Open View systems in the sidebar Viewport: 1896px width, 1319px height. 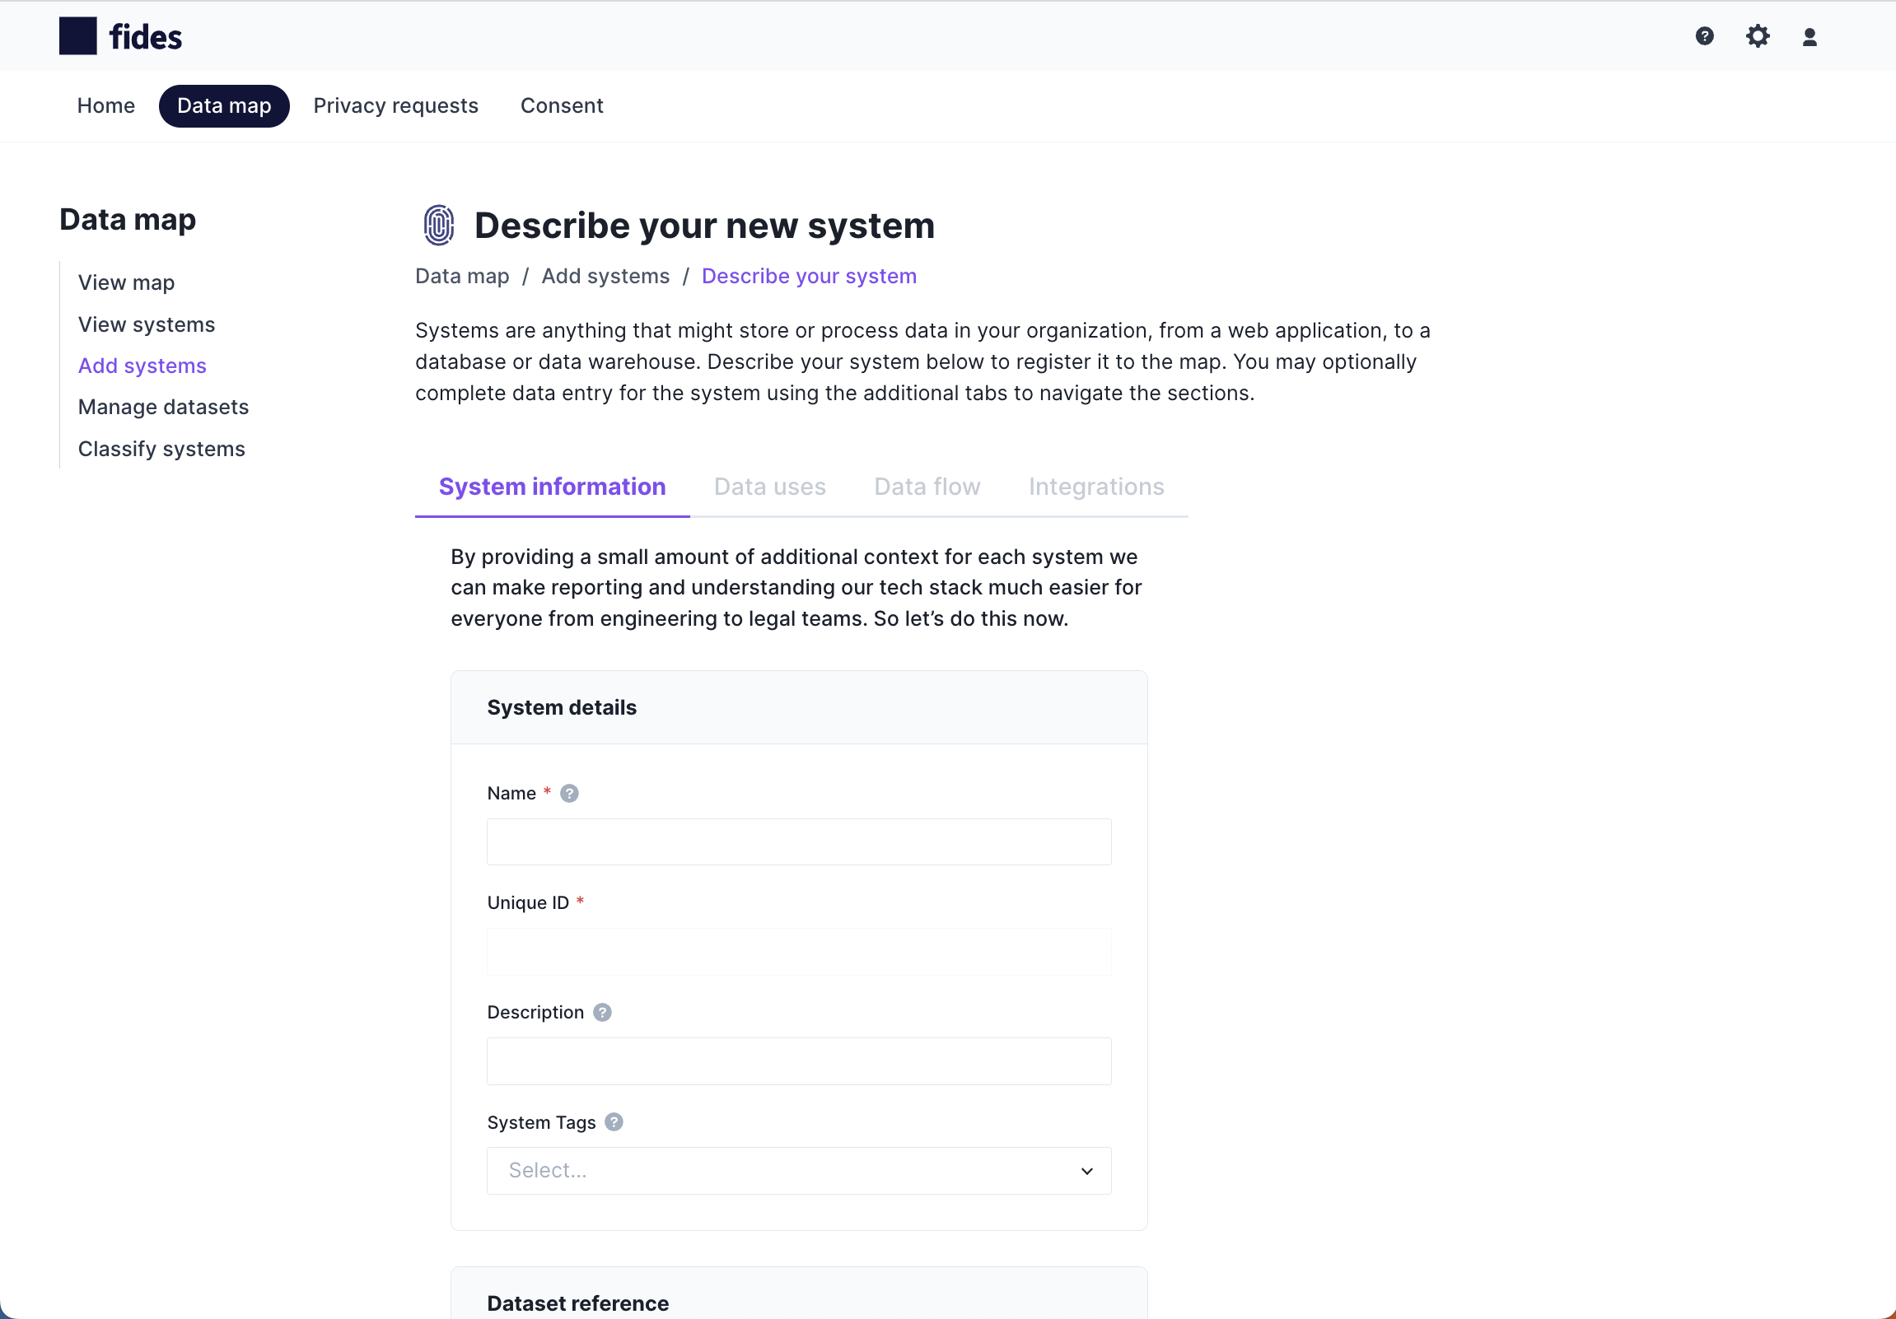click(x=146, y=324)
